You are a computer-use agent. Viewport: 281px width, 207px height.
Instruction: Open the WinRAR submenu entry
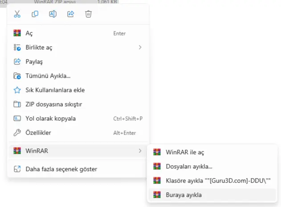click(x=78, y=151)
